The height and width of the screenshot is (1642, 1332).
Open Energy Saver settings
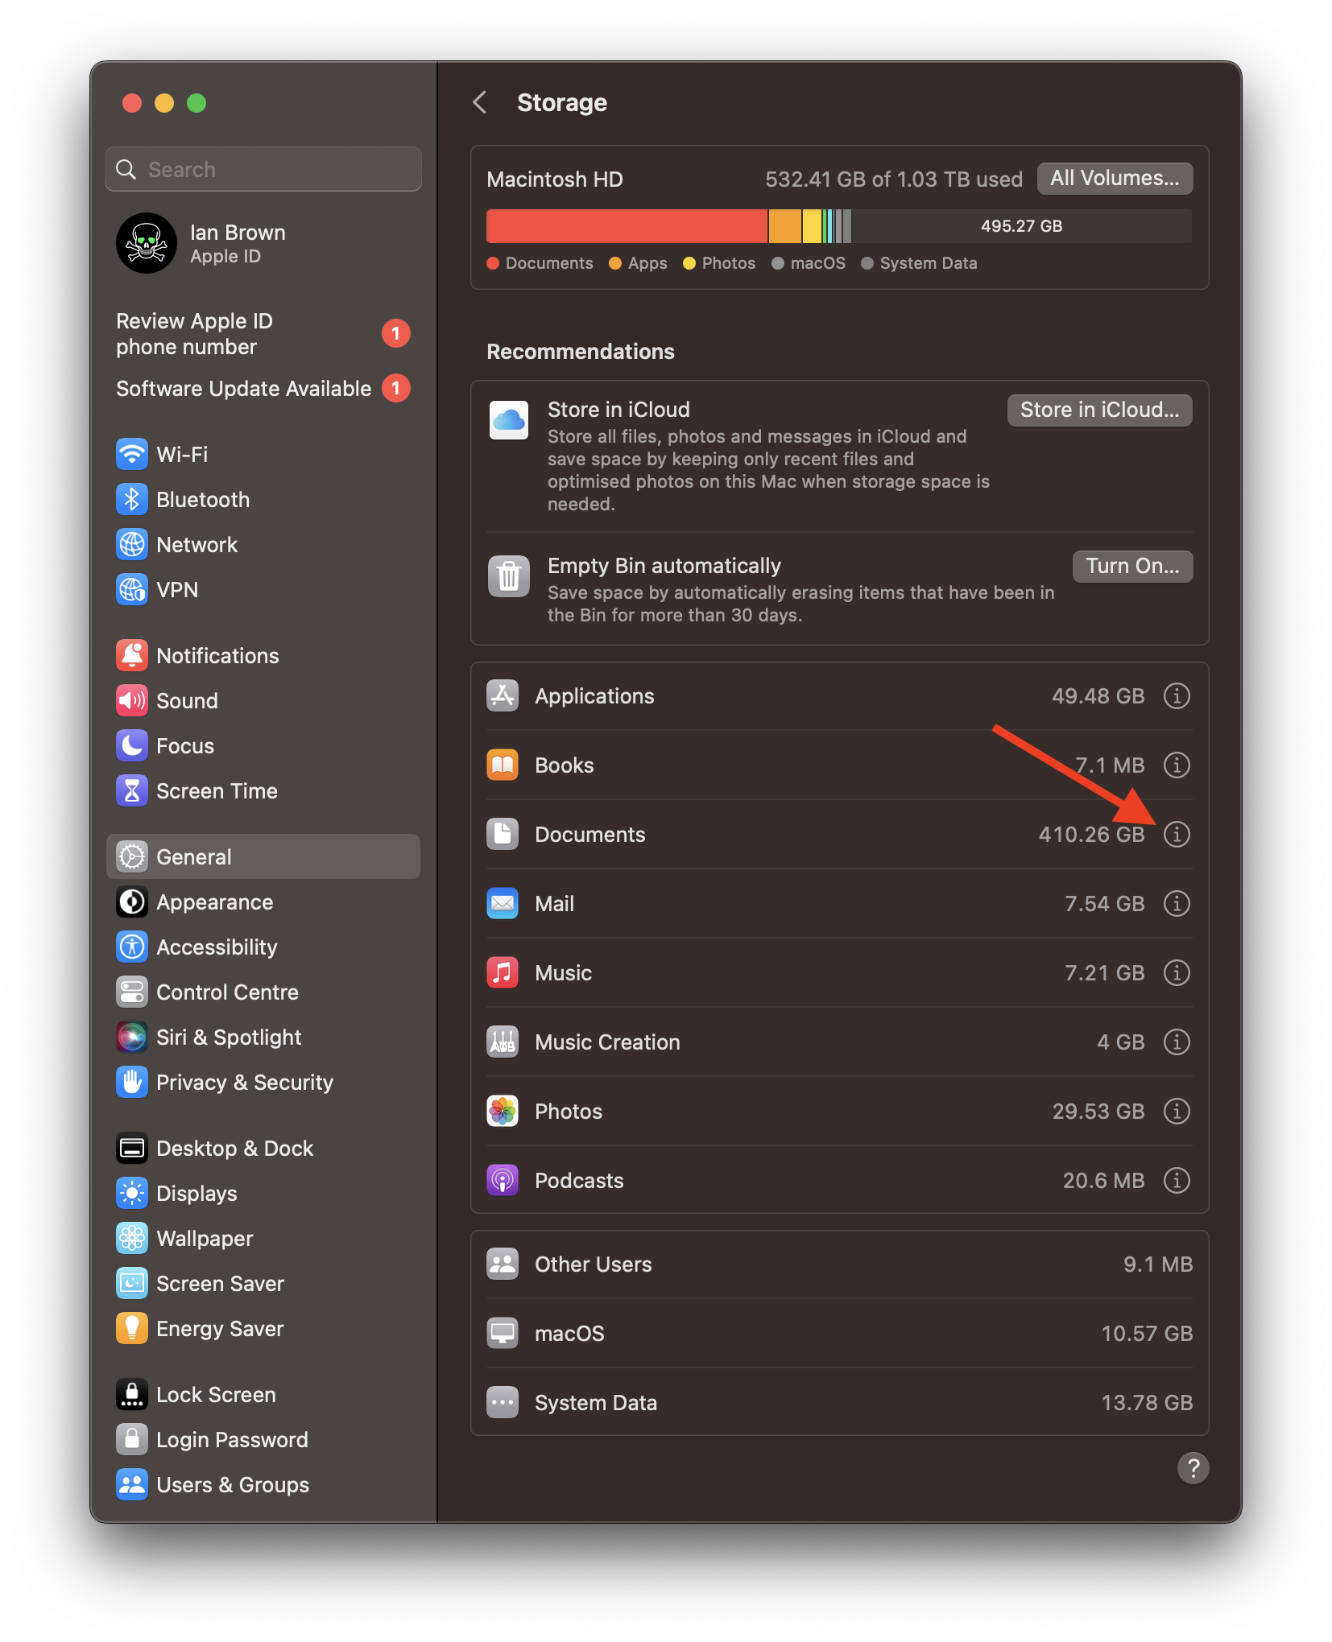pos(263,1329)
